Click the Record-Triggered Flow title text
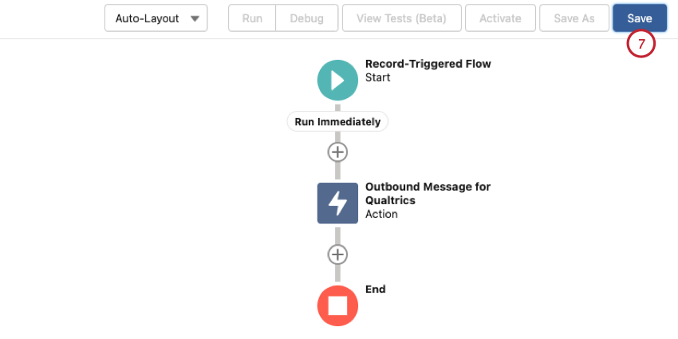 (428, 64)
